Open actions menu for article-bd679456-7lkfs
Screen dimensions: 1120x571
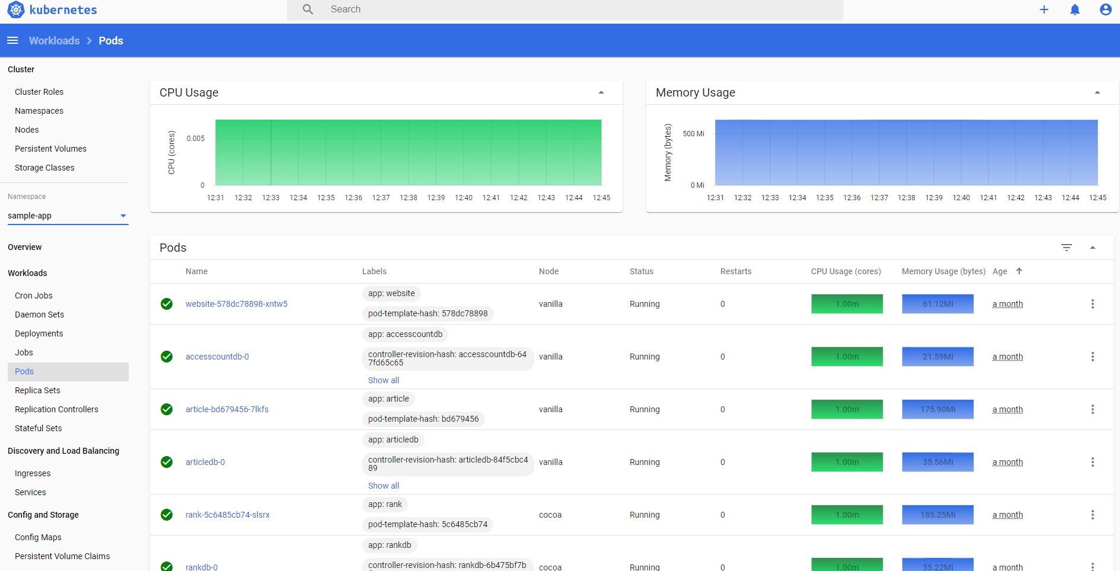tap(1093, 409)
